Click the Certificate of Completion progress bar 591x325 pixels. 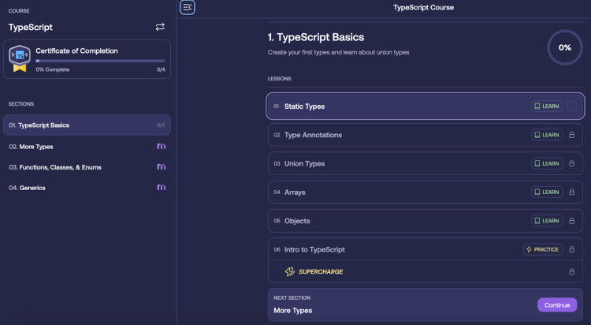click(100, 61)
